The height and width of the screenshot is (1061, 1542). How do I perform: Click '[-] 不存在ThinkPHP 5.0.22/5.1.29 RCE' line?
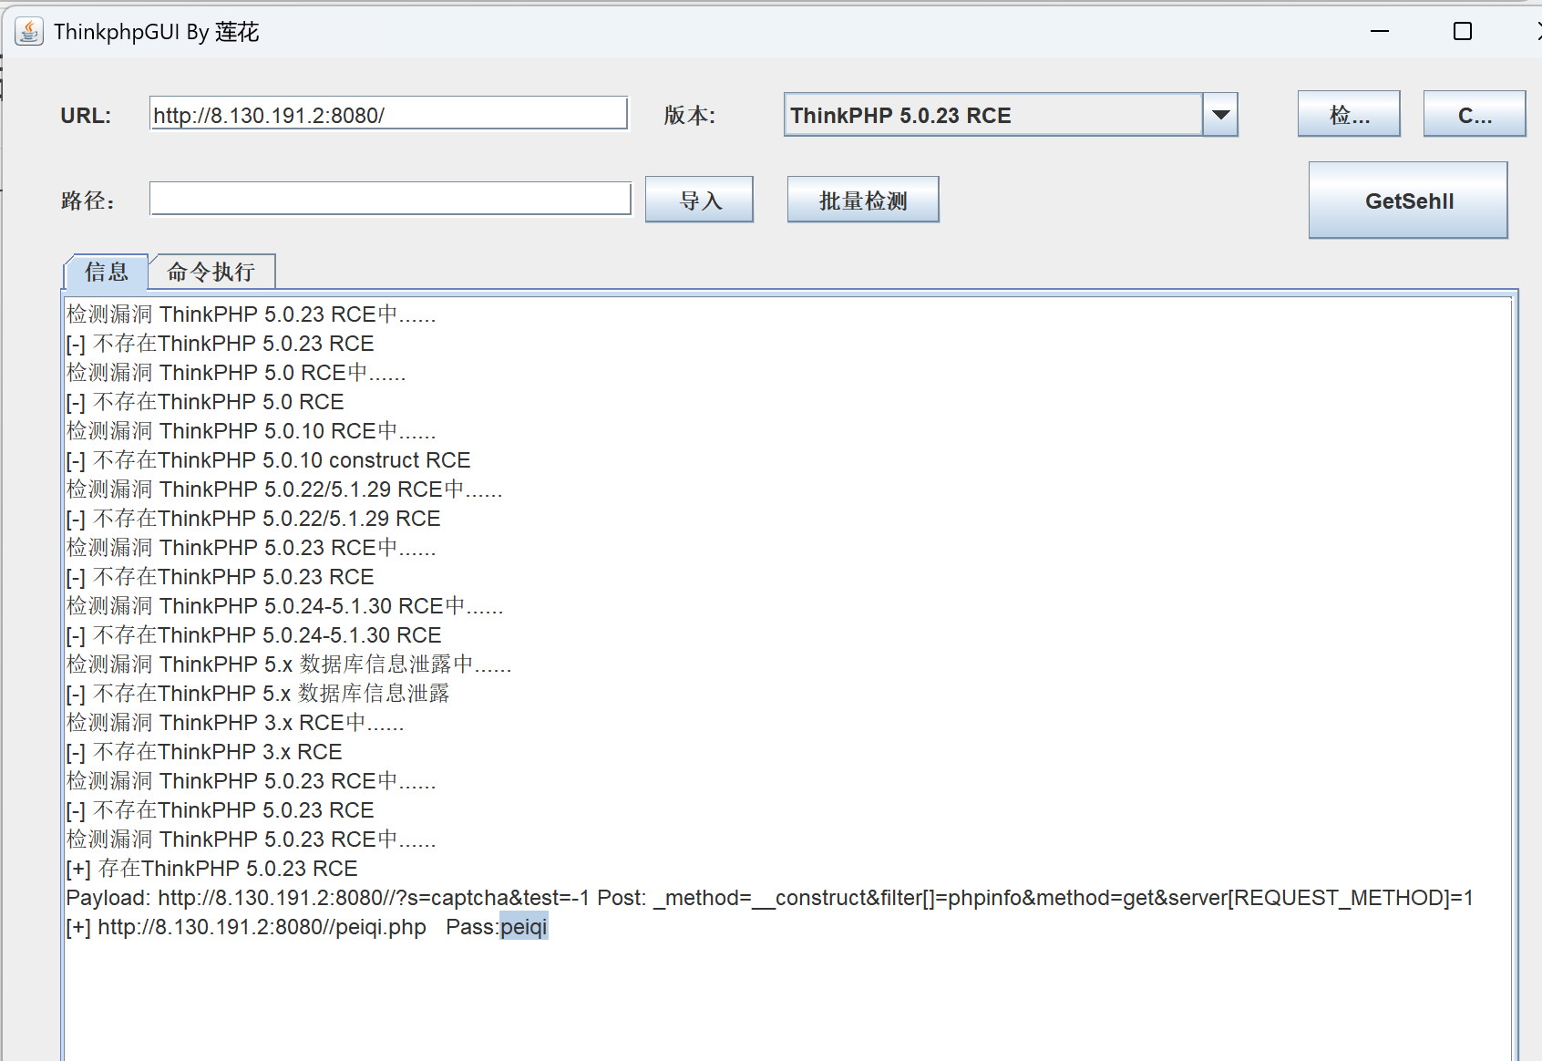(x=253, y=519)
